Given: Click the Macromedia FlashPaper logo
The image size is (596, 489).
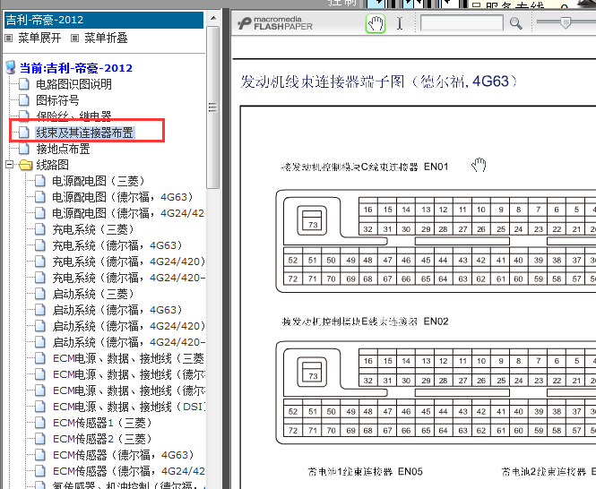Looking at the screenshot, I should click(275, 23).
